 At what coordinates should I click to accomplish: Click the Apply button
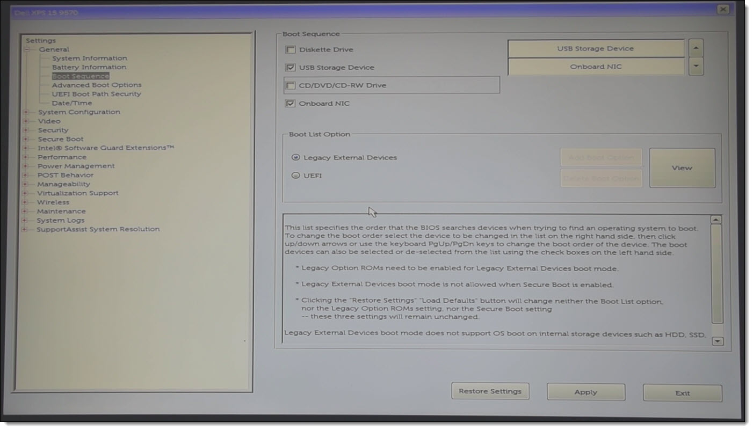pyautogui.click(x=585, y=392)
